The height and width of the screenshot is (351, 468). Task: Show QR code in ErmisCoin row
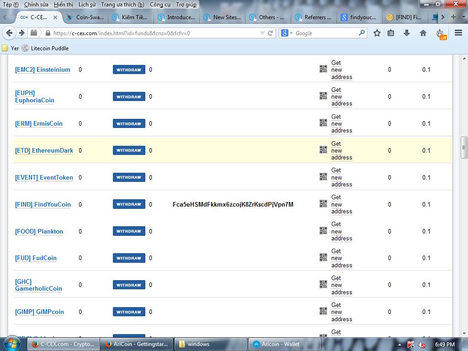(323, 122)
